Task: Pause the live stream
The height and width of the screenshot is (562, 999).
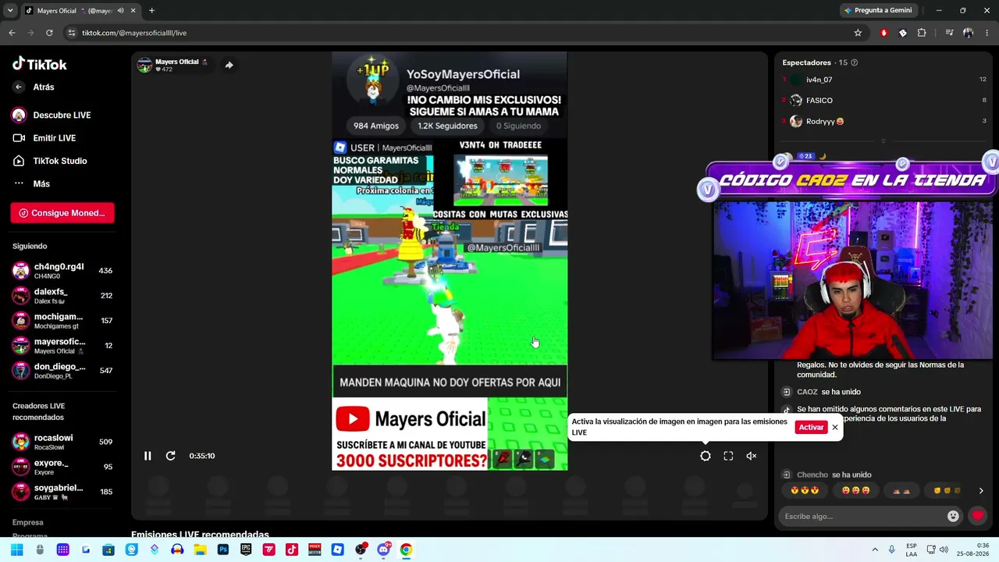Action: tap(148, 456)
